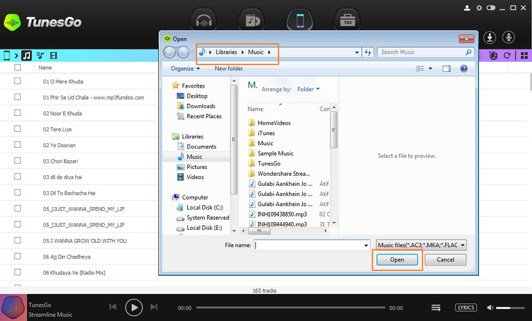Open the toolbox TBX tab
Viewport: 532px width, 321px height.
348,21
